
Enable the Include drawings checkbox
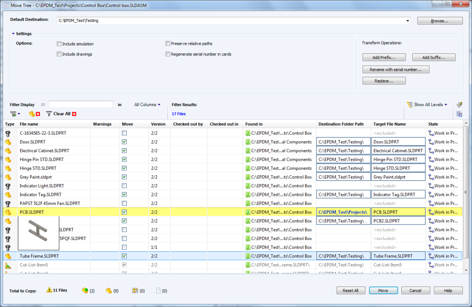pos(59,53)
